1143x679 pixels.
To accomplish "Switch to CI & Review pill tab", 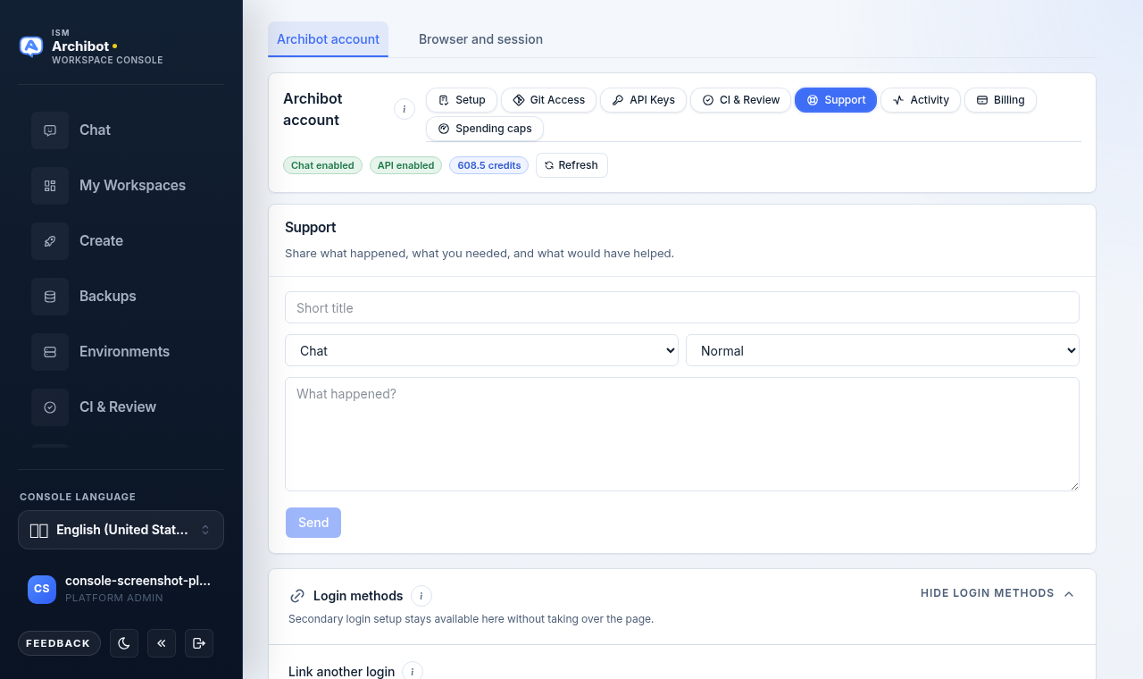I will point(740,100).
